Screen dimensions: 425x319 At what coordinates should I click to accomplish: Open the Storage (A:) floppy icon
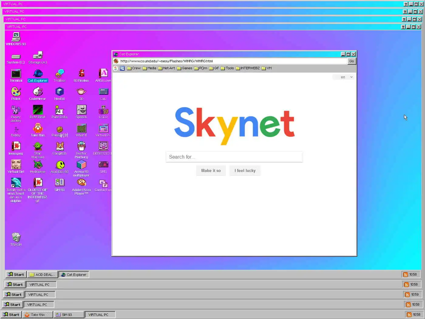point(38,57)
